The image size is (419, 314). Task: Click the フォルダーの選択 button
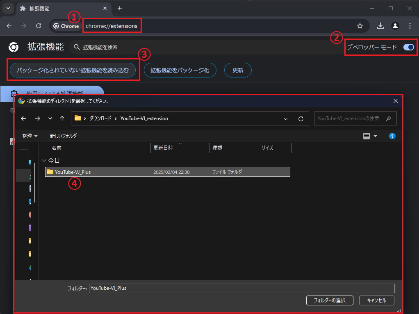point(330,300)
